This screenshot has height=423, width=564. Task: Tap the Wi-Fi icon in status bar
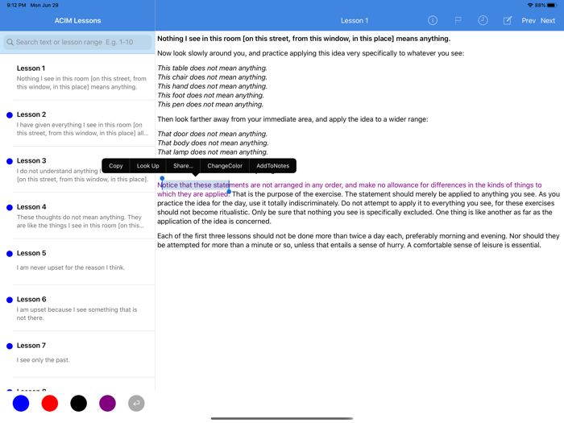(530, 5)
